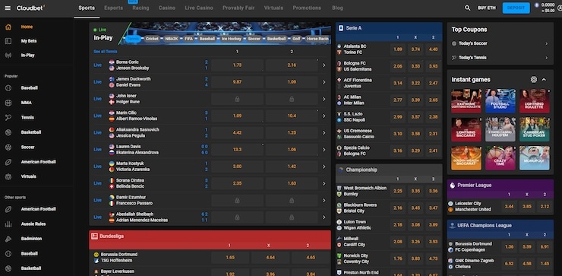This screenshot has height=276, width=562.
Task: Select Manchester United odds 2.12
Action: 545,206
